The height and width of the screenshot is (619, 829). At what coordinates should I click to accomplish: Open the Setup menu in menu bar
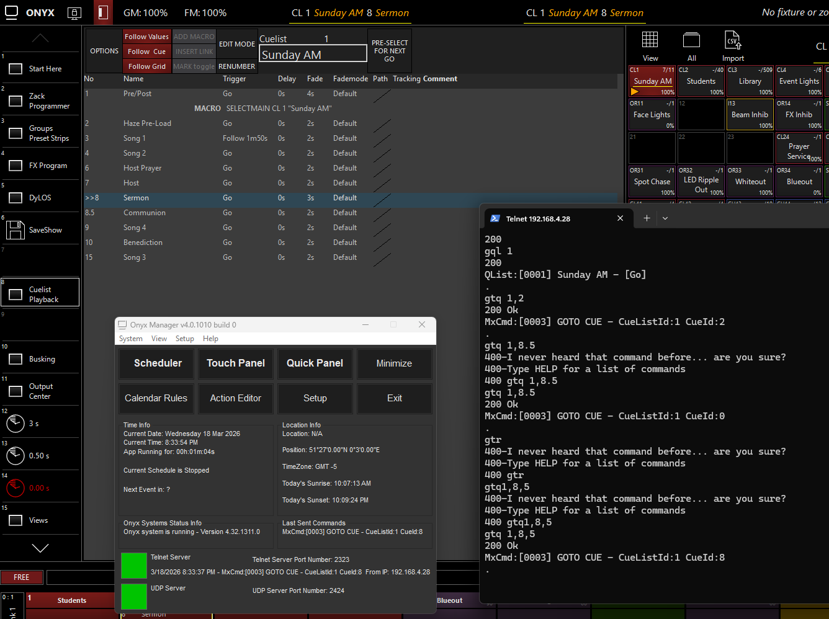click(184, 339)
